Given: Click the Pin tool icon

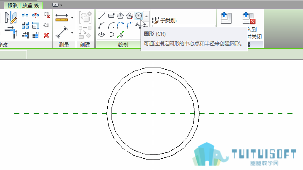Looking at the screenshot, I should [x=46, y=25].
